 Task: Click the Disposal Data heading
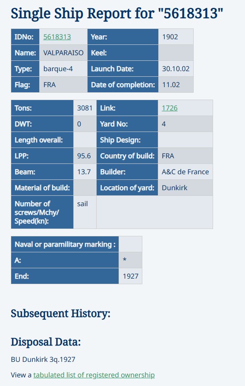pyautogui.click(x=46, y=342)
